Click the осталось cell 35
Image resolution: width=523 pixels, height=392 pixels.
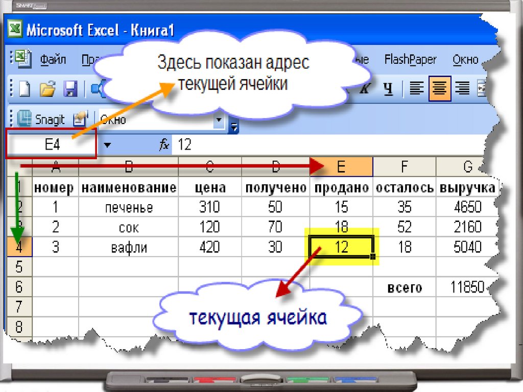[x=405, y=207]
